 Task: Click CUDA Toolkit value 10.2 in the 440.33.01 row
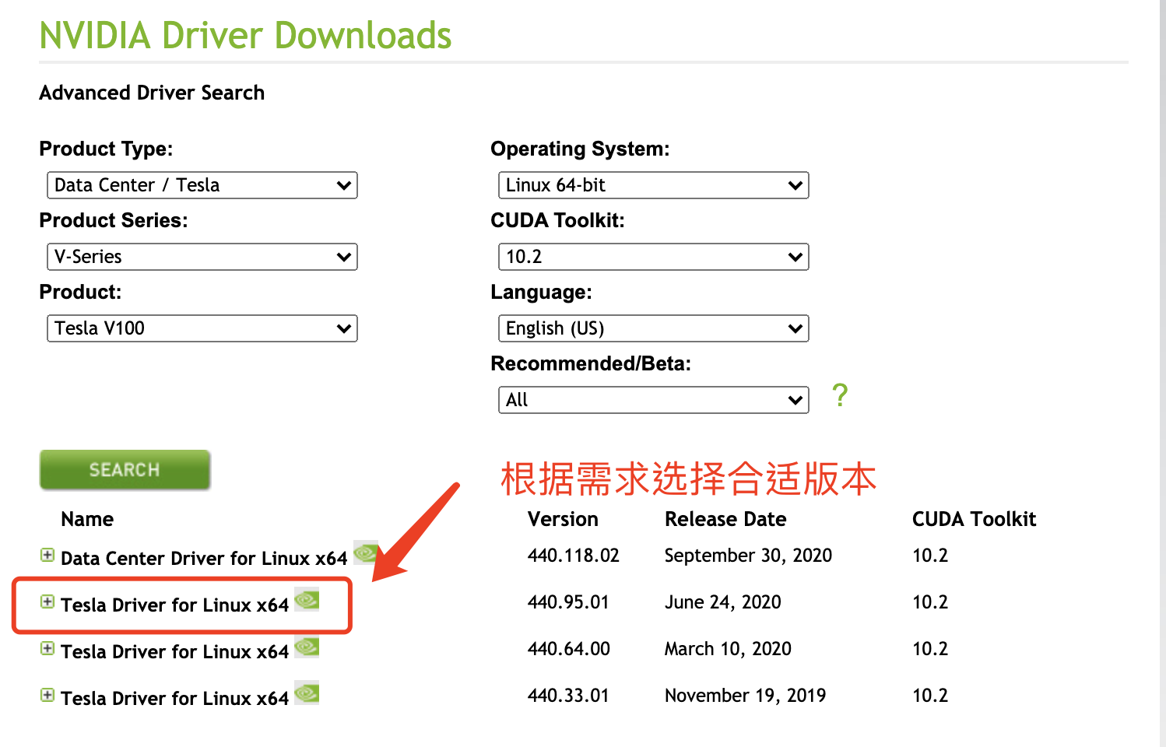coord(930,696)
